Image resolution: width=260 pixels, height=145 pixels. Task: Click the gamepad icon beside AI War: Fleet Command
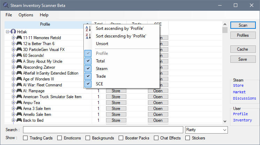click(19, 85)
